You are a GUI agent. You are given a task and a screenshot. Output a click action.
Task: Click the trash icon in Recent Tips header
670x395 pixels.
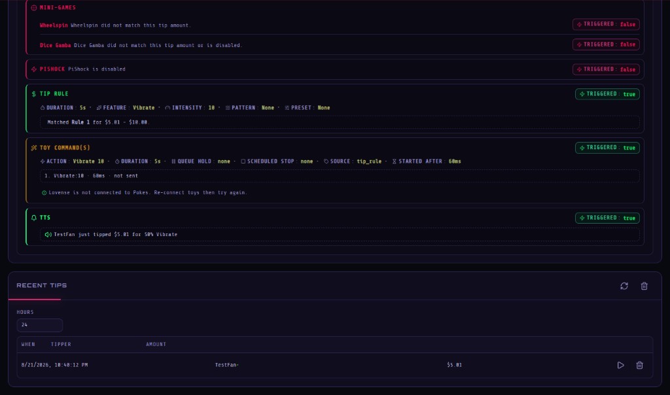coord(644,286)
